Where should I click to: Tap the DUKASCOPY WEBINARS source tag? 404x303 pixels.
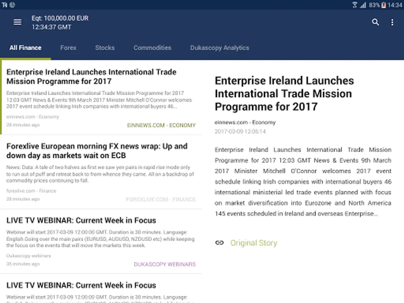(165, 264)
